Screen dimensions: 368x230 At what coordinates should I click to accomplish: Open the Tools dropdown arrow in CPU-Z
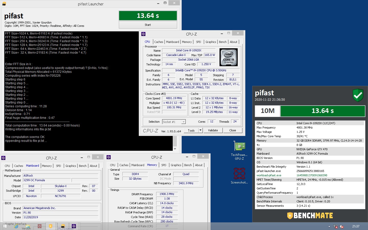[x=201, y=130]
